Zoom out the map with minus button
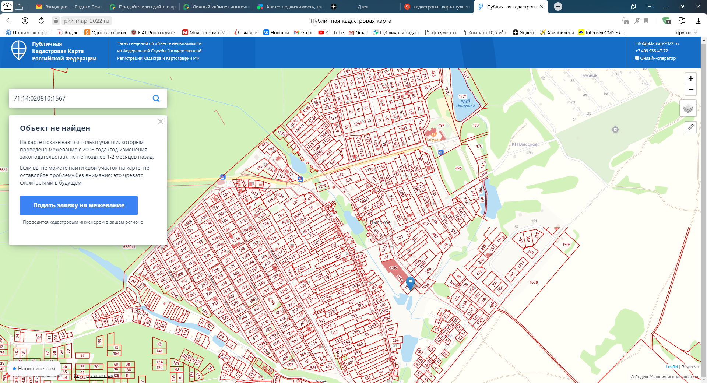The image size is (707, 383). pos(690,89)
